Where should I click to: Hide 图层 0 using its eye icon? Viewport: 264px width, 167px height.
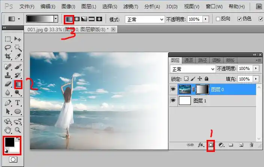coord(173,89)
